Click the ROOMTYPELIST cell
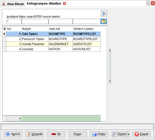Screen dimensions: 155x140 point(87,34)
